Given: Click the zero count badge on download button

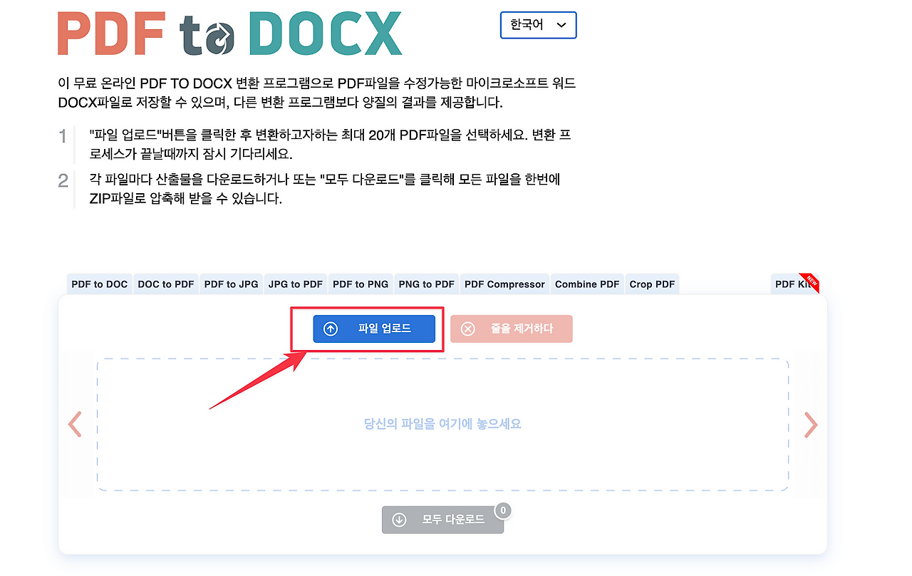Looking at the screenshot, I should point(503,510).
